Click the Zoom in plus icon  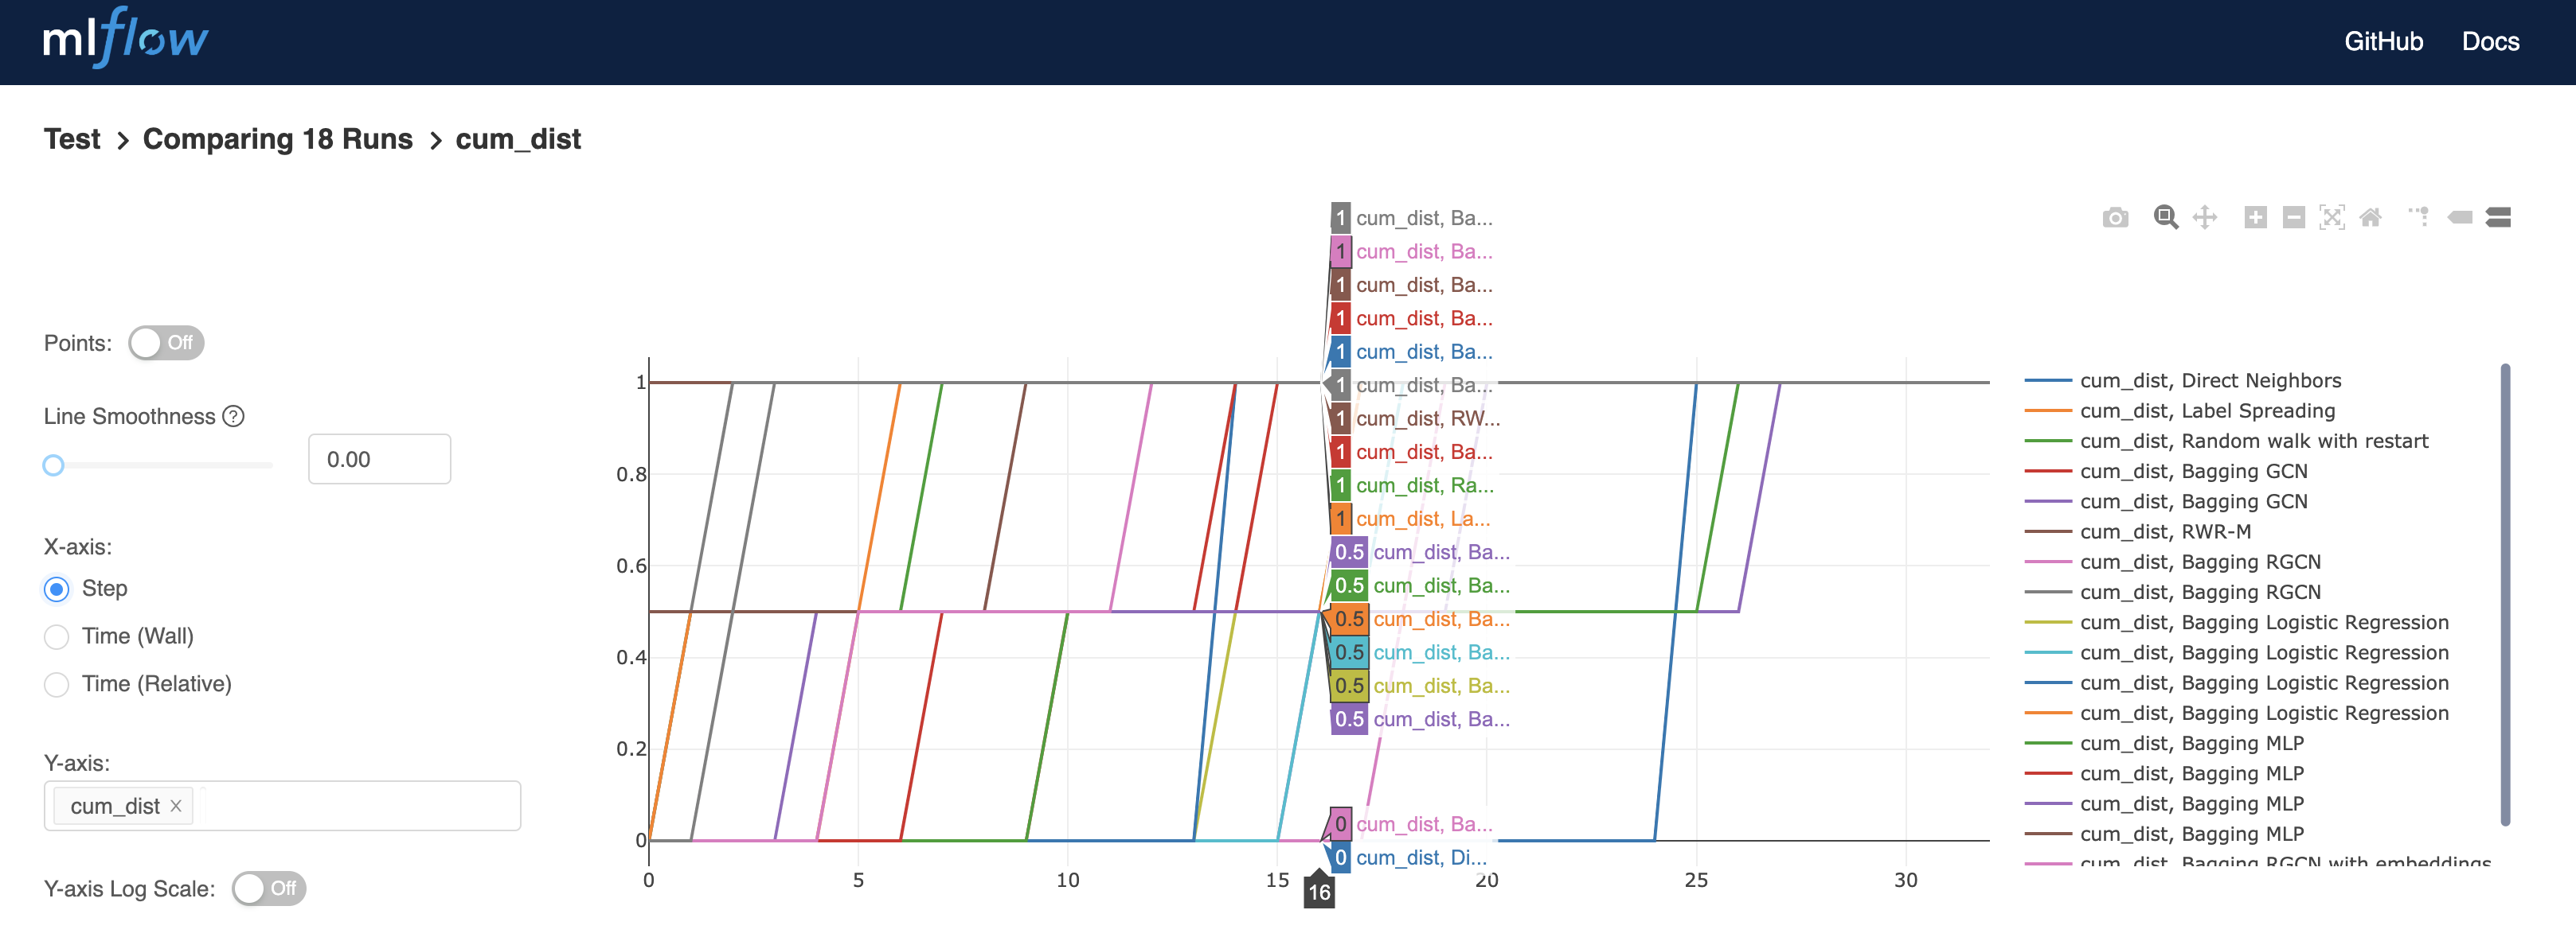pyautogui.click(x=2255, y=218)
